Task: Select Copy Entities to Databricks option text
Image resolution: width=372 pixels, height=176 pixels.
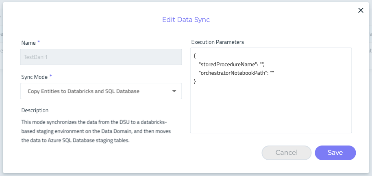Action: (x=83, y=91)
